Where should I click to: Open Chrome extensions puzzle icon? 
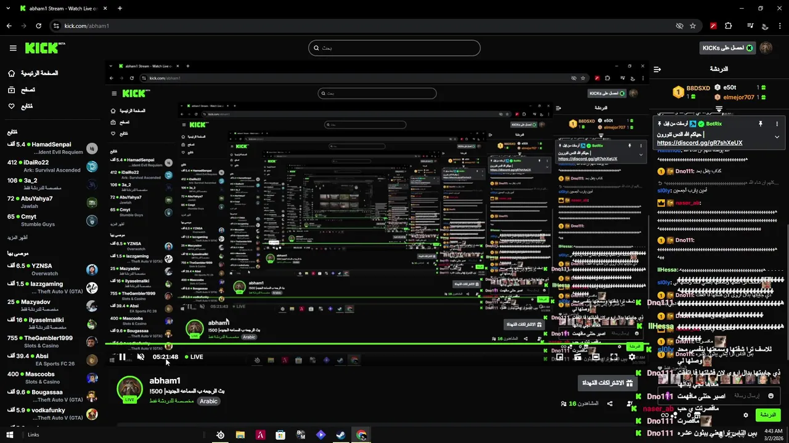pyautogui.click(x=729, y=26)
